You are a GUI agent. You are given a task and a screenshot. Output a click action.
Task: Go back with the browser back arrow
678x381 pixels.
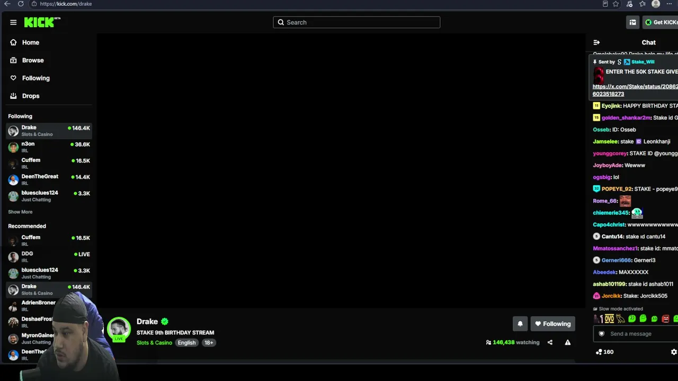[x=7, y=4]
